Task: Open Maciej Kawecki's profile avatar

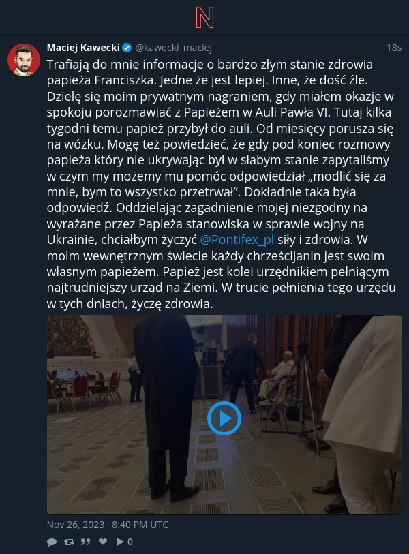Action: (x=24, y=60)
